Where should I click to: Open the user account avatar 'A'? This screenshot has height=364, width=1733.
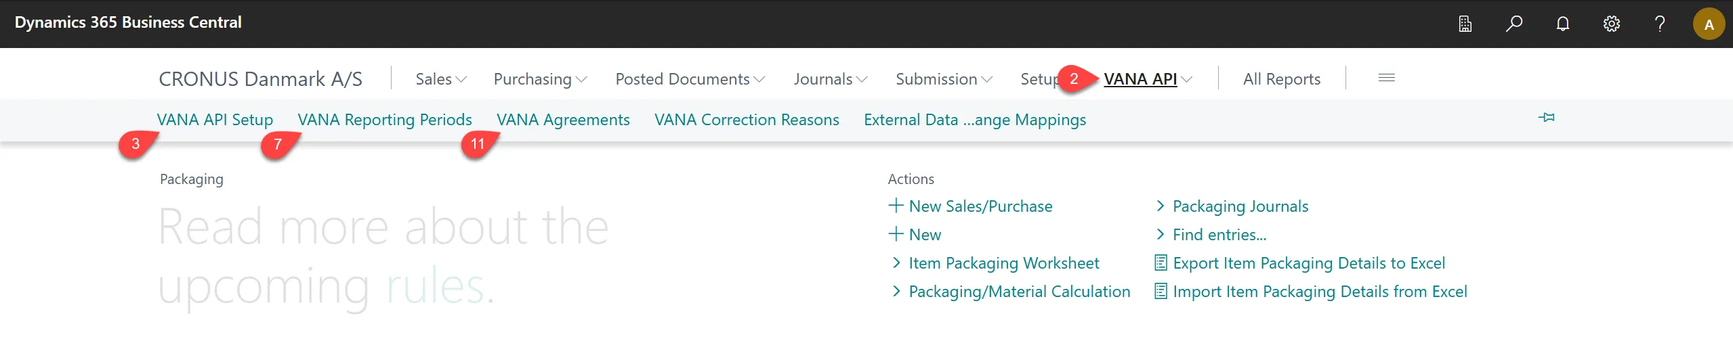pyautogui.click(x=1709, y=24)
